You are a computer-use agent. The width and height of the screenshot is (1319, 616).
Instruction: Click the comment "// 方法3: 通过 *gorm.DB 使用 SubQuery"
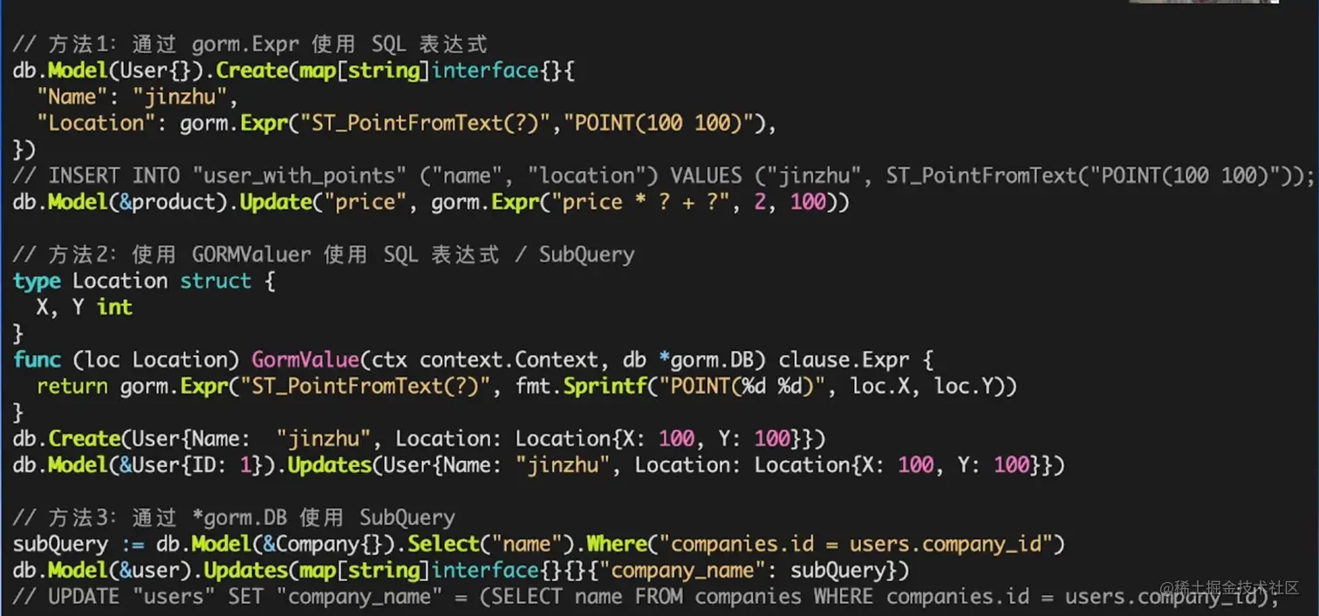[x=234, y=518]
